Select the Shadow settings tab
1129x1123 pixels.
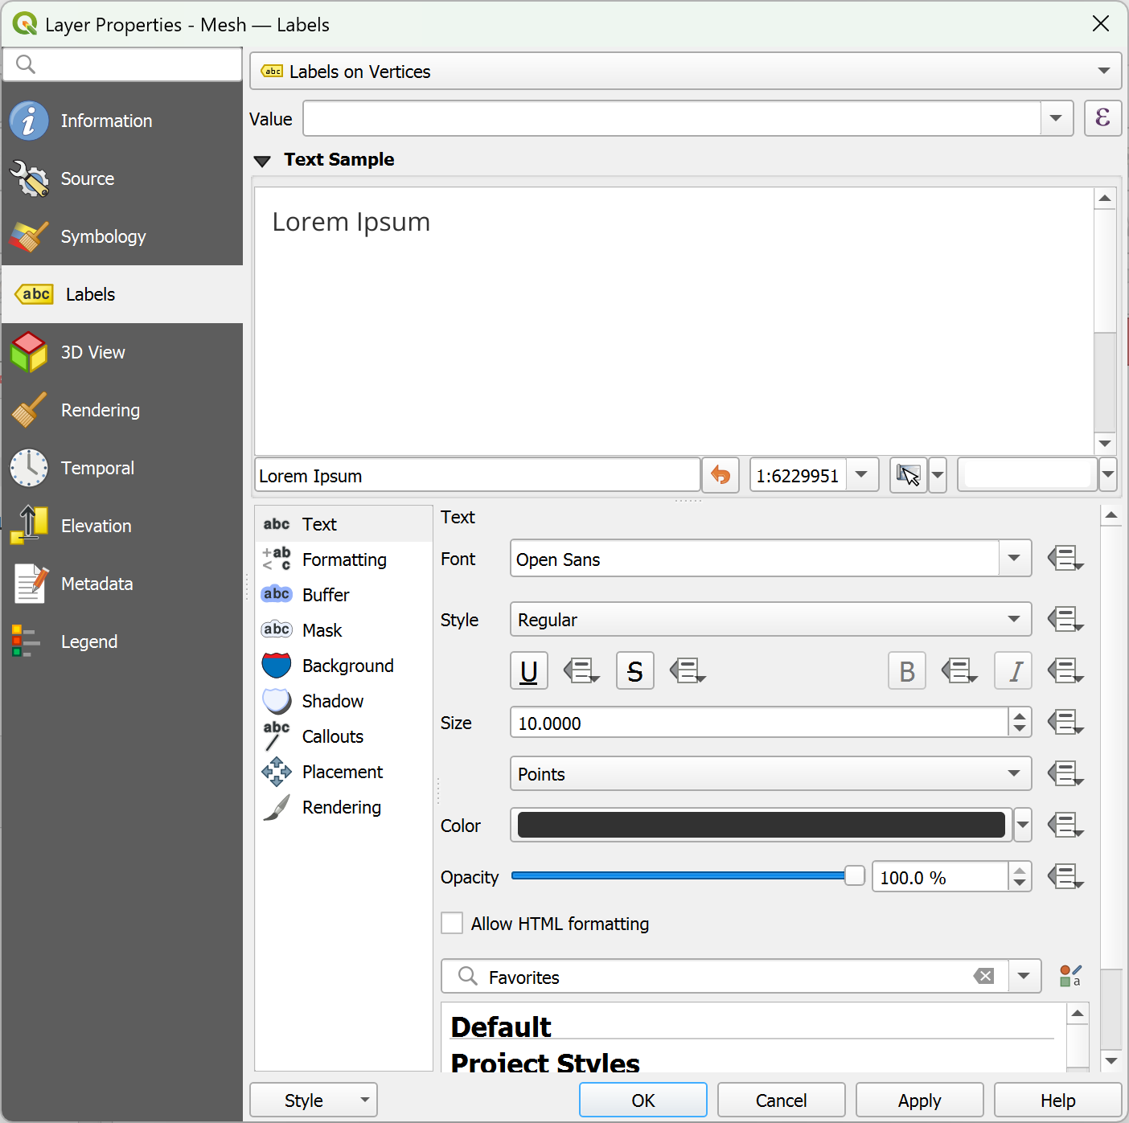click(x=344, y=701)
